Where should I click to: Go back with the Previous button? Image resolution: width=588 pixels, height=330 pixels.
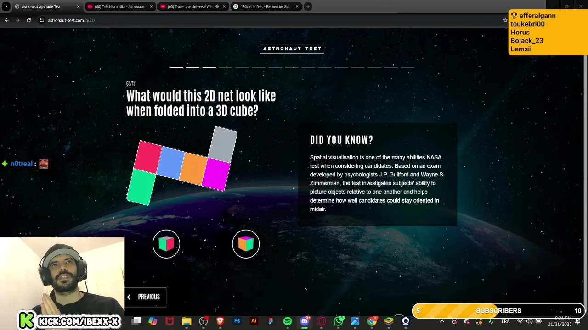pyautogui.click(x=145, y=297)
